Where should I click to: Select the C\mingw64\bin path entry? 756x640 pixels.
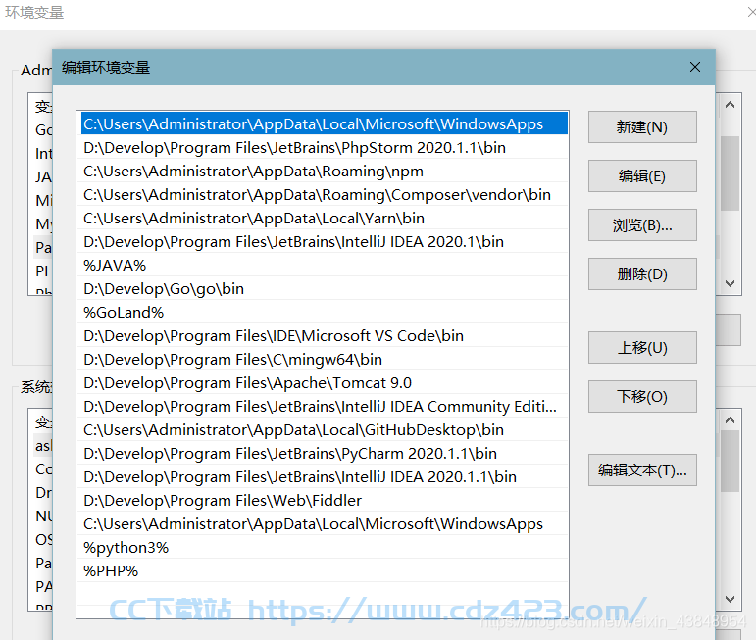[323, 360]
